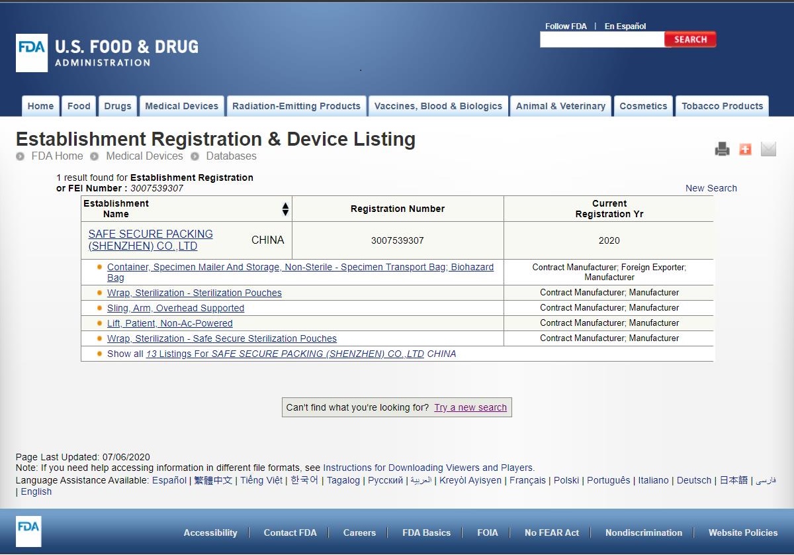Click registration number 3007539307 cell
This screenshot has height=555, width=794.
click(398, 240)
